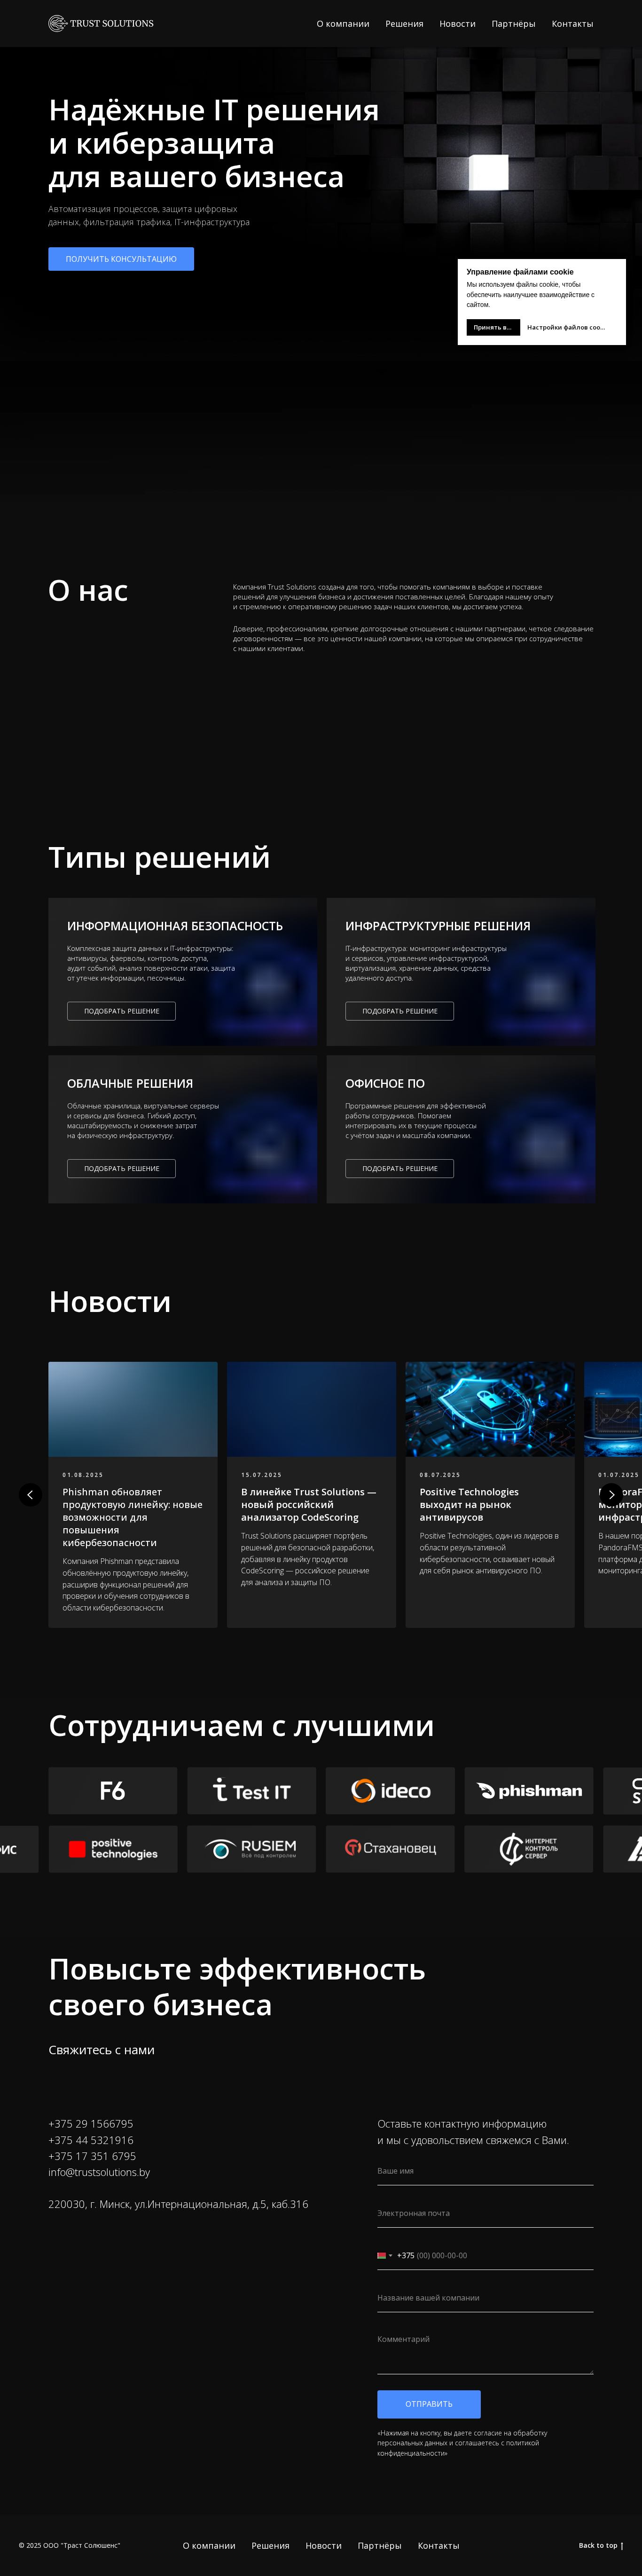This screenshot has height=2576, width=642.
Task: Open О компании in header menu
Action: [x=343, y=24]
